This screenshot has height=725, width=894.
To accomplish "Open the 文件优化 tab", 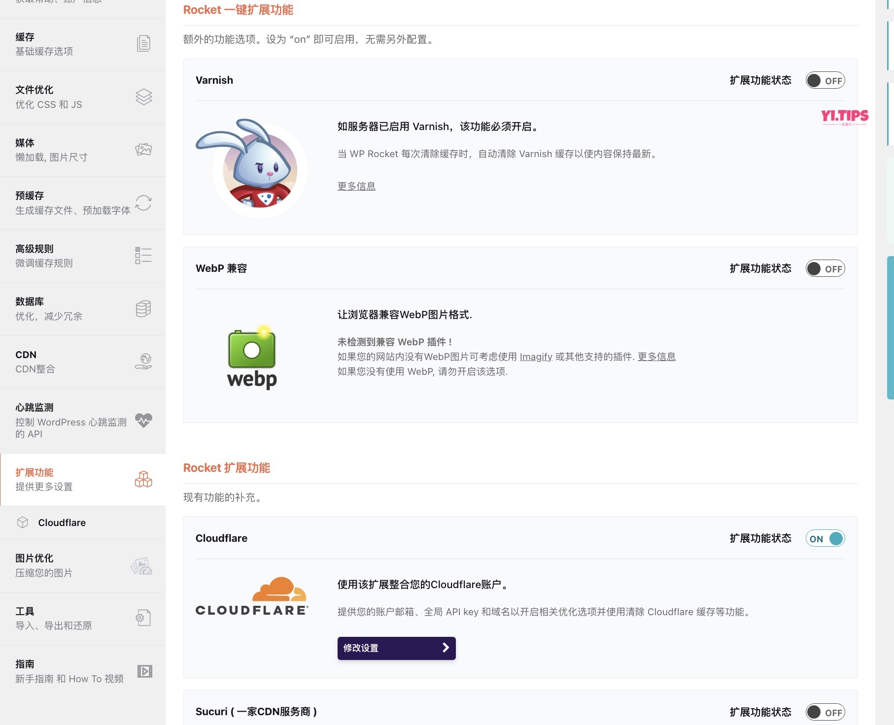I will click(83, 97).
